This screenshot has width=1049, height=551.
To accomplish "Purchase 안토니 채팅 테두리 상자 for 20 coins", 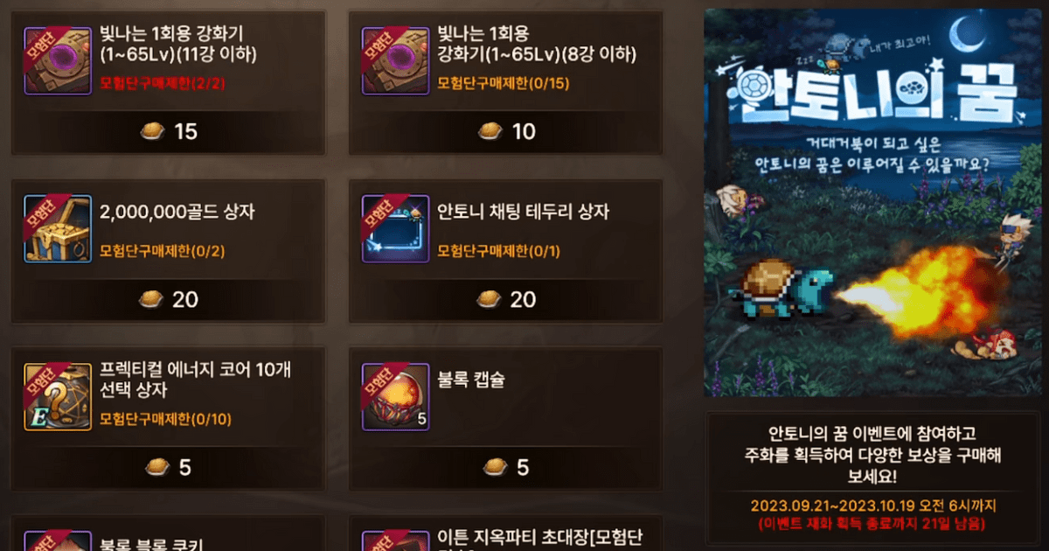I will pos(506,300).
